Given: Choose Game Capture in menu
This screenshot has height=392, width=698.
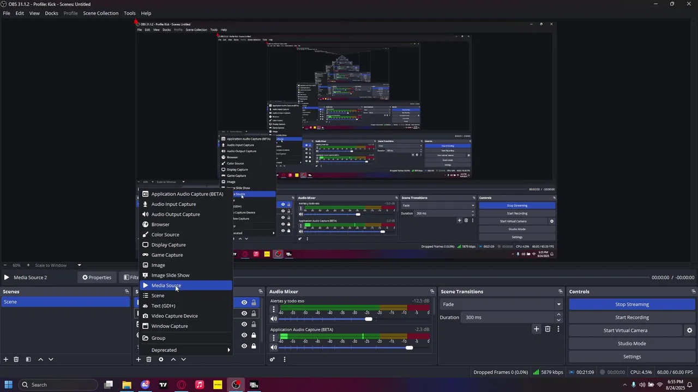Looking at the screenshot, I should [186, 255].
